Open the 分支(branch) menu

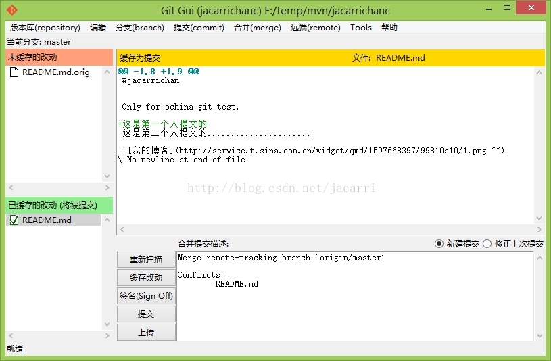[140, 28]
